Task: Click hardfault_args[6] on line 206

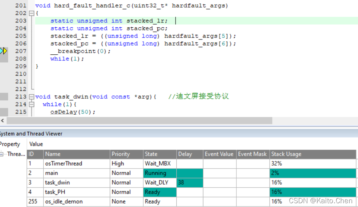Action: 196,44
